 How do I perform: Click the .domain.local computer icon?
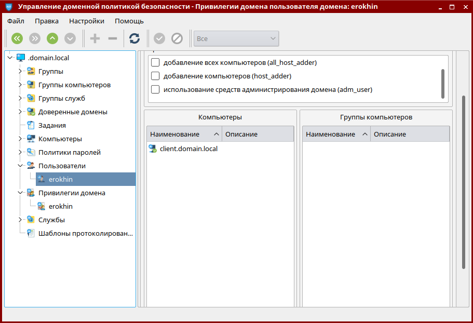[x=21, y=58]
